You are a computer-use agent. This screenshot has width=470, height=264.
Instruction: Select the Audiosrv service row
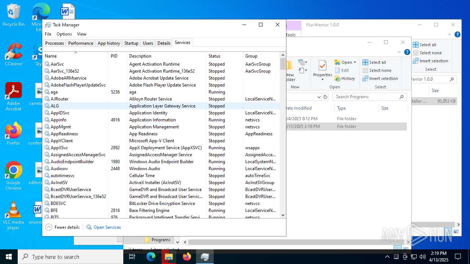161,169
